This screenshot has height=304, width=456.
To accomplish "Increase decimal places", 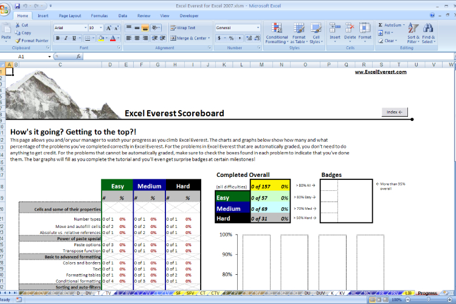I will (249, 38).
